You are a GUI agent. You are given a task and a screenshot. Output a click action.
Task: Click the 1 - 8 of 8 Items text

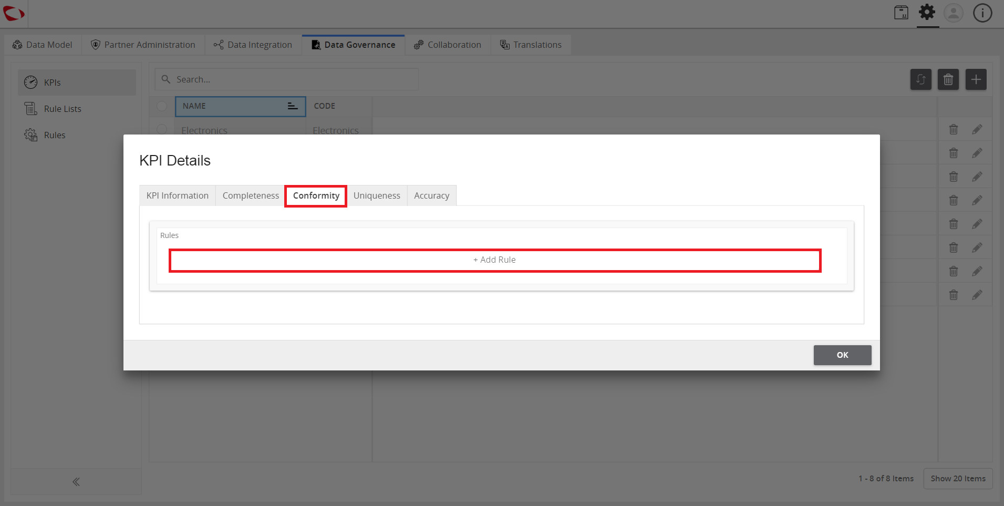886,479
